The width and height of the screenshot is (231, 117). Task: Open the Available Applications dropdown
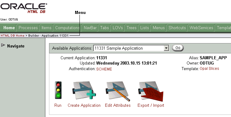click(x=166, y=48)
